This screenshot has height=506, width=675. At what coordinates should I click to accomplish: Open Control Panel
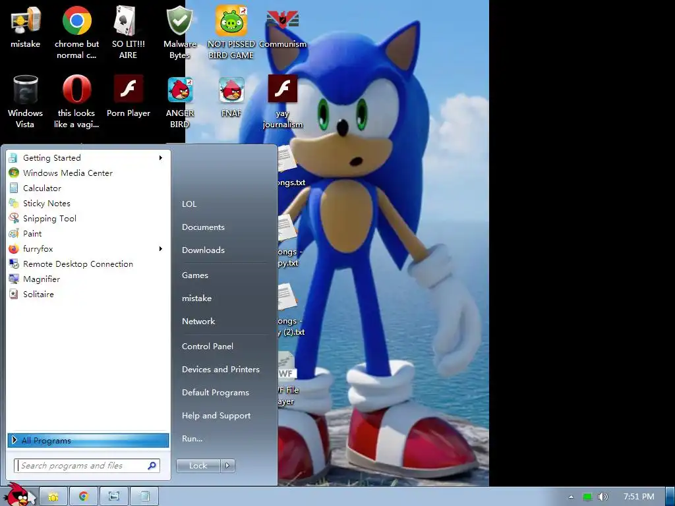(x=208, y=347)
